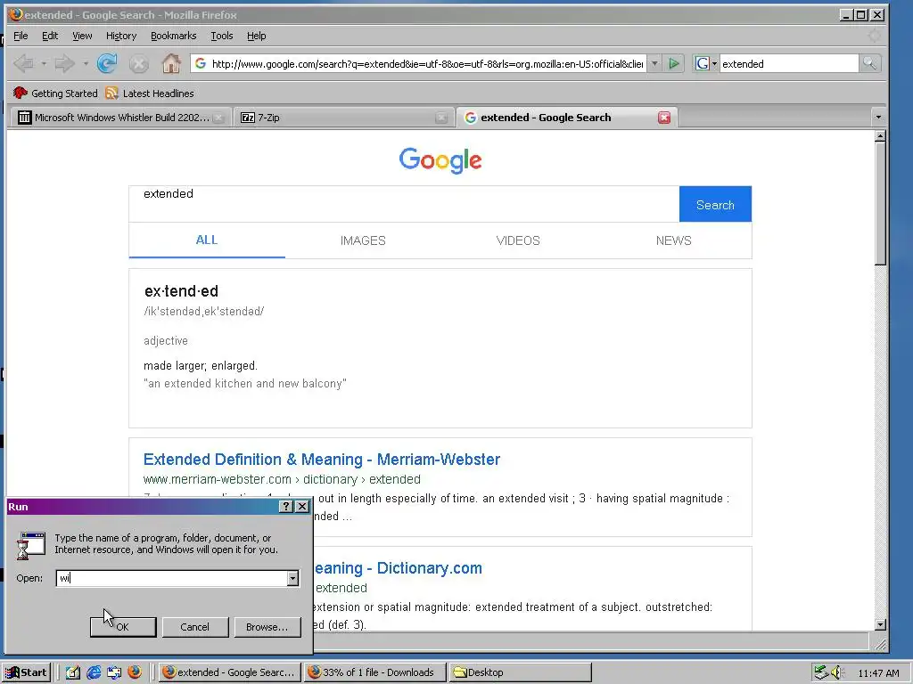Viewport: 913px width, 684px height.
Task: Expand the Run dialog Open combo dropdown
Action: 292,578
